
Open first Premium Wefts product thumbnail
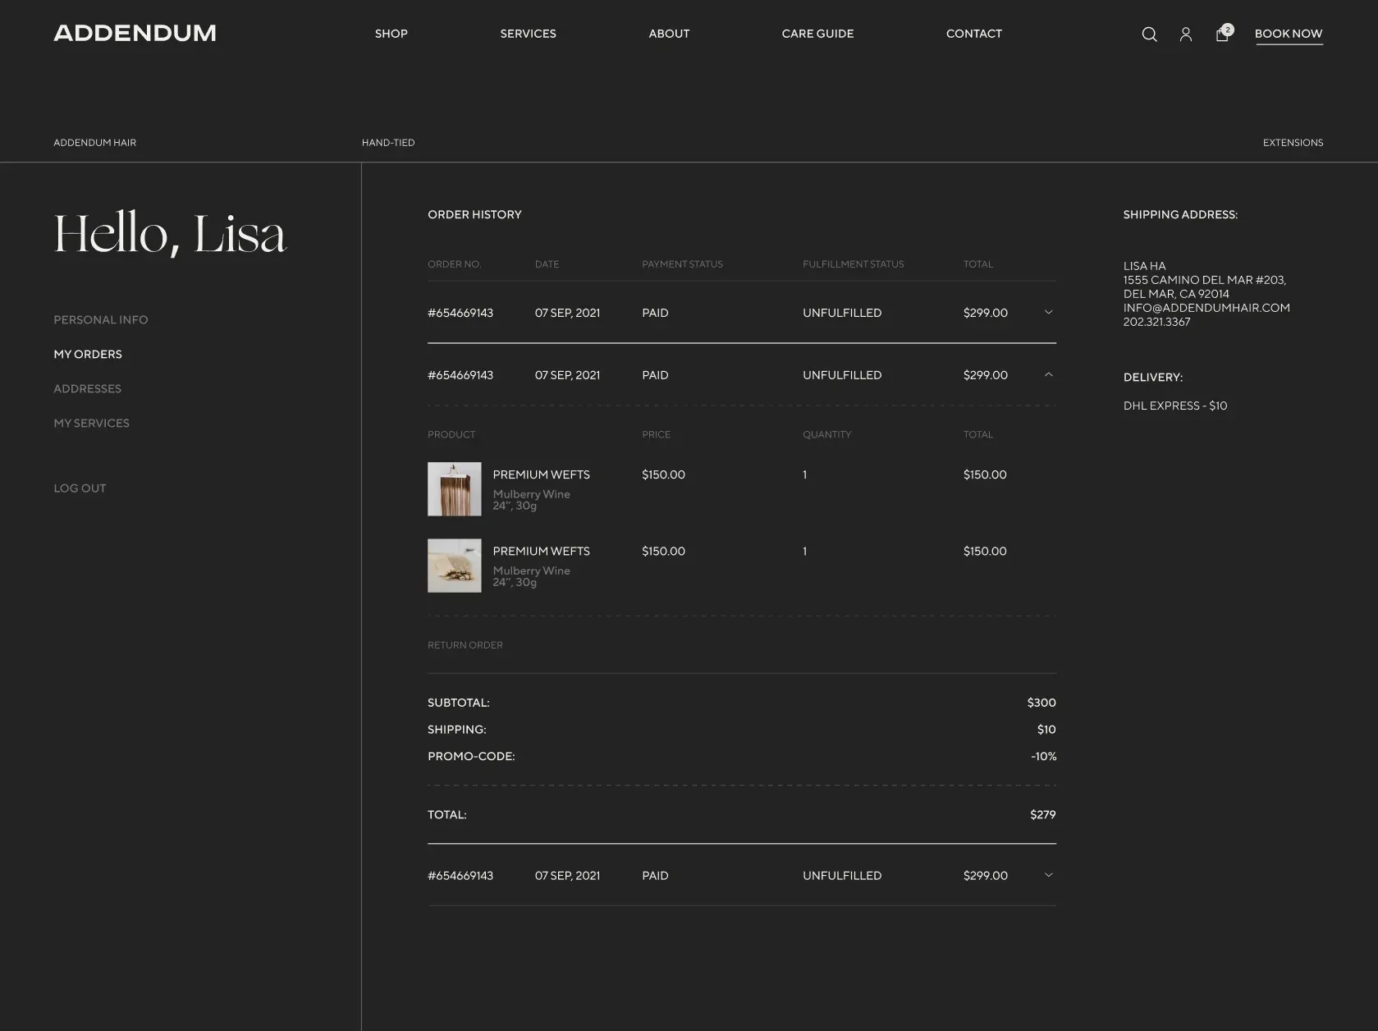coord(454,489)
